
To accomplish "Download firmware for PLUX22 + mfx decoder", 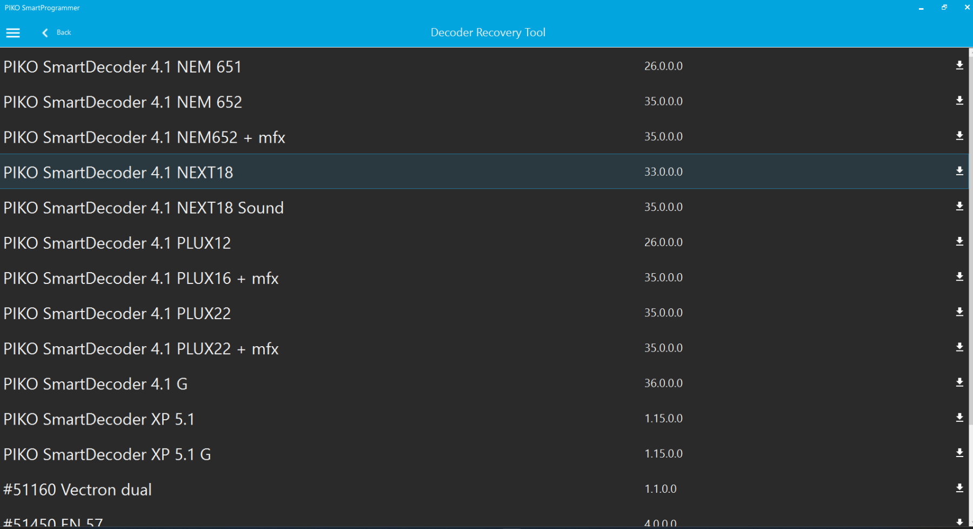I will click(x=959, y=347).
